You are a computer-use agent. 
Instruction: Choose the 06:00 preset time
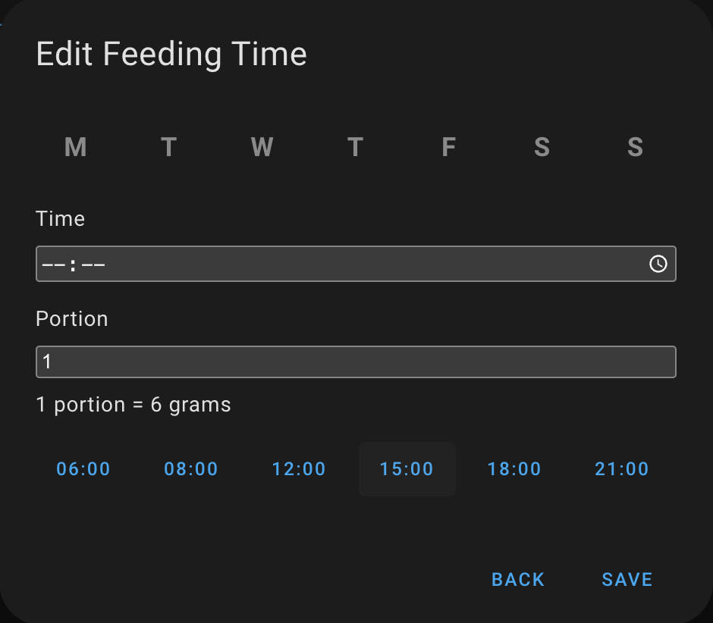pyautogui.click(x=83, y=469)
